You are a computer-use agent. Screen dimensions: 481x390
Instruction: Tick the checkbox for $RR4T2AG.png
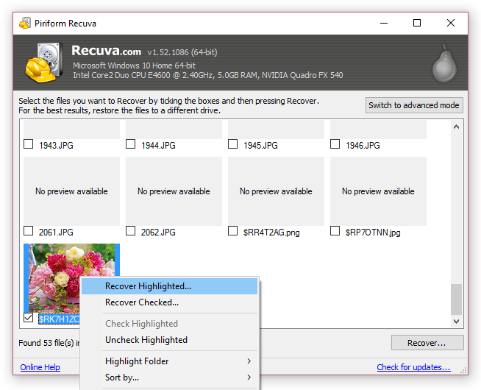coord(232,231)
